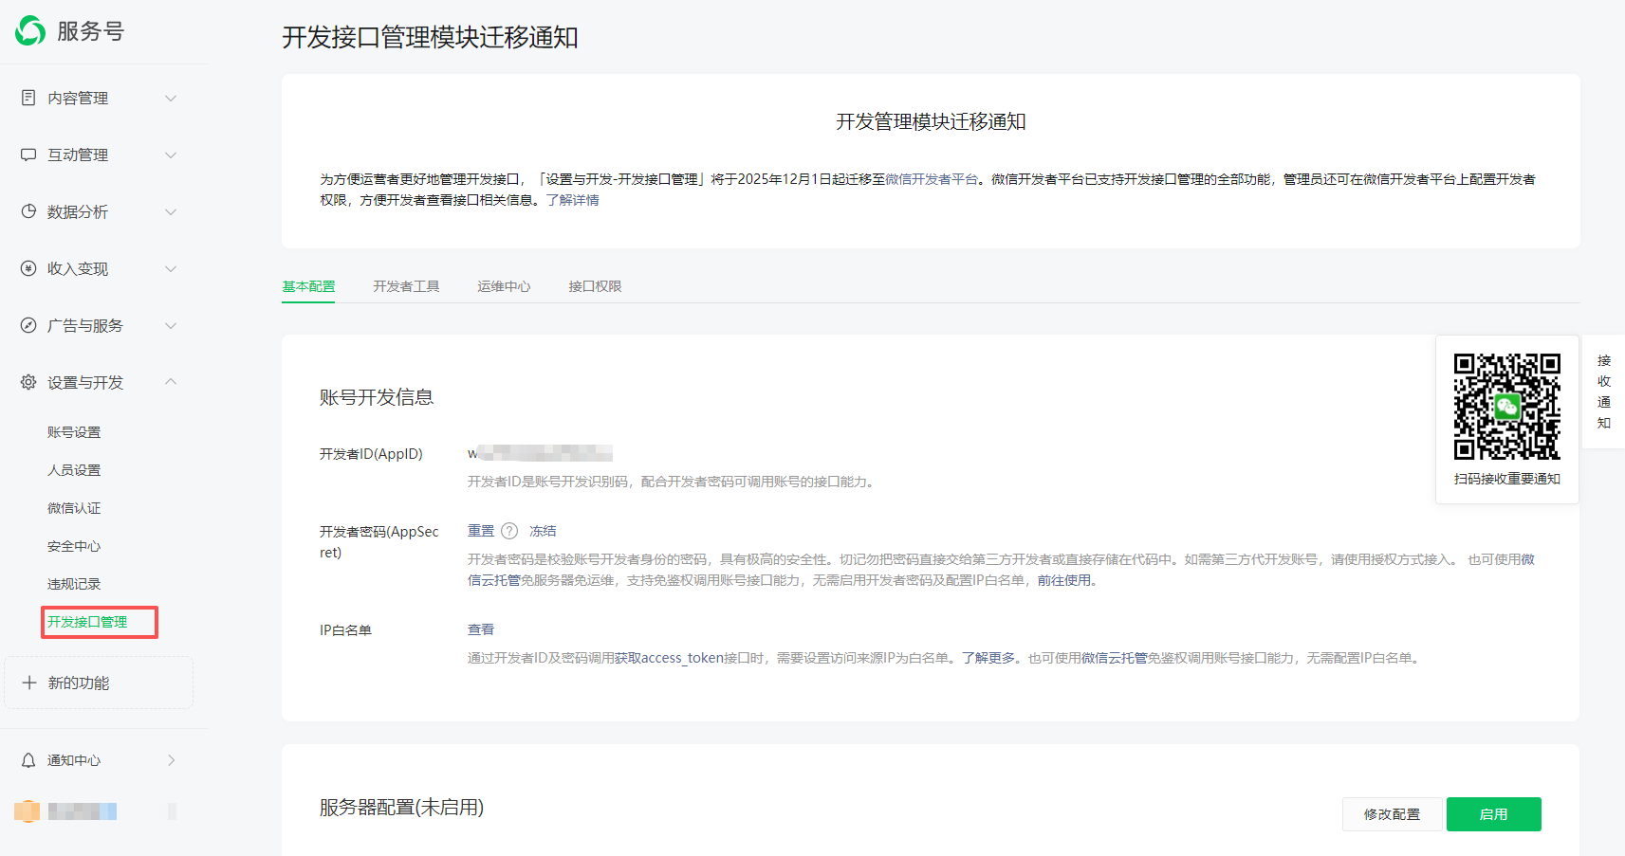Image resolution: width=1625 pixels, height=856 pixels.
Task: Click 查看 for the IP白名单
Action: 481,629
